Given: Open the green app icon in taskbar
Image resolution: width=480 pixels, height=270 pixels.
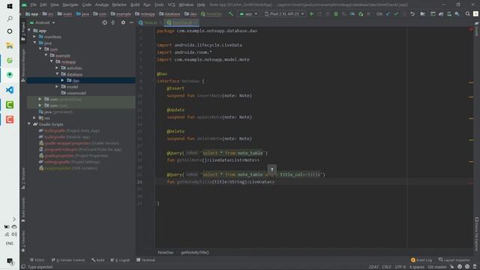Looking at the screenshot, I should (10, 105).
